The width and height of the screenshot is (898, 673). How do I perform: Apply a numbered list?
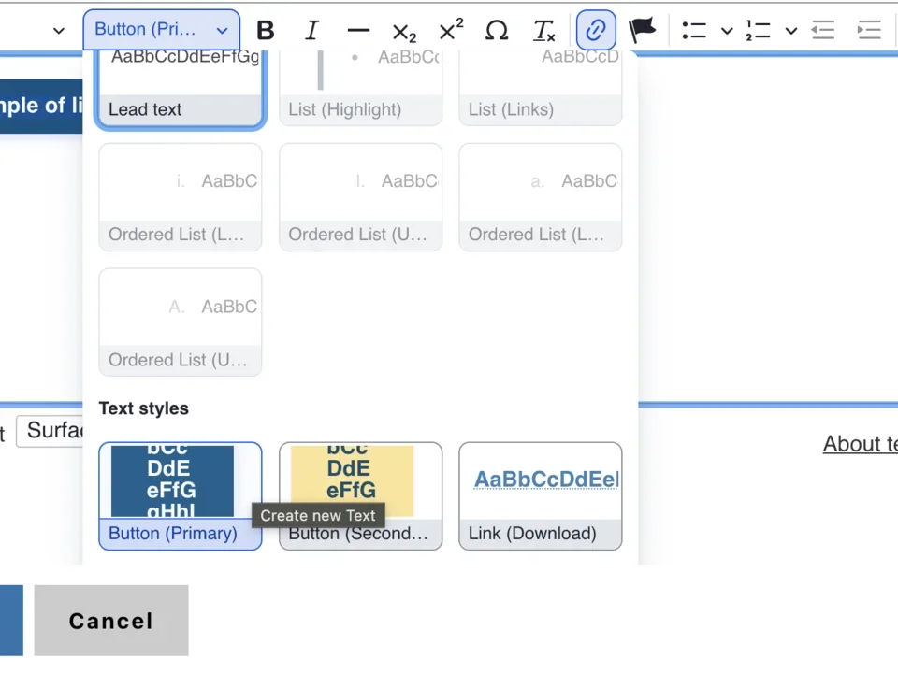tap(760, 30)
